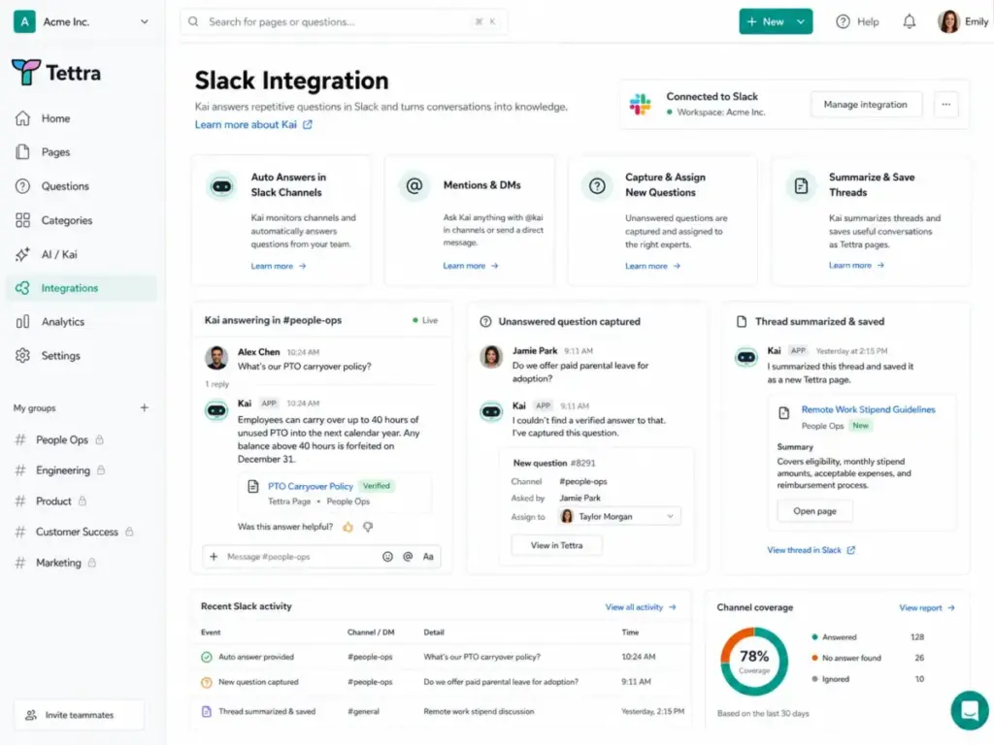
Task: Click Open page button
Action: coord(814,511)
